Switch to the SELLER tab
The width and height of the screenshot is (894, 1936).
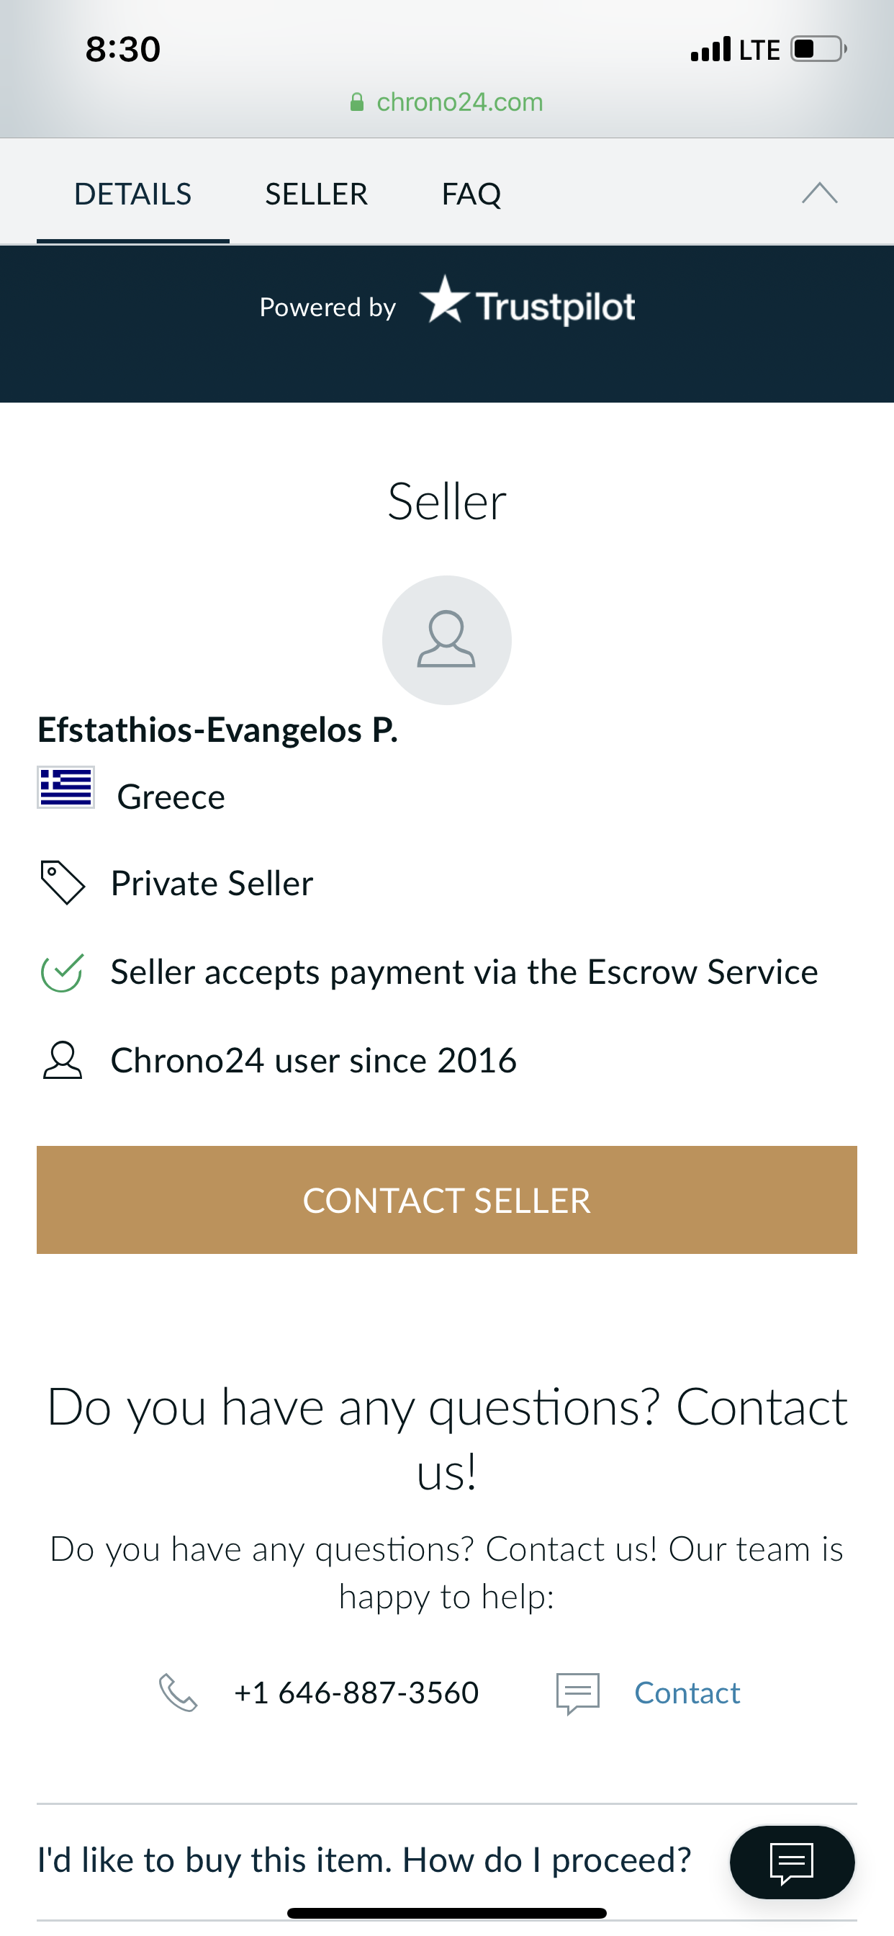(x=316, y=194)
